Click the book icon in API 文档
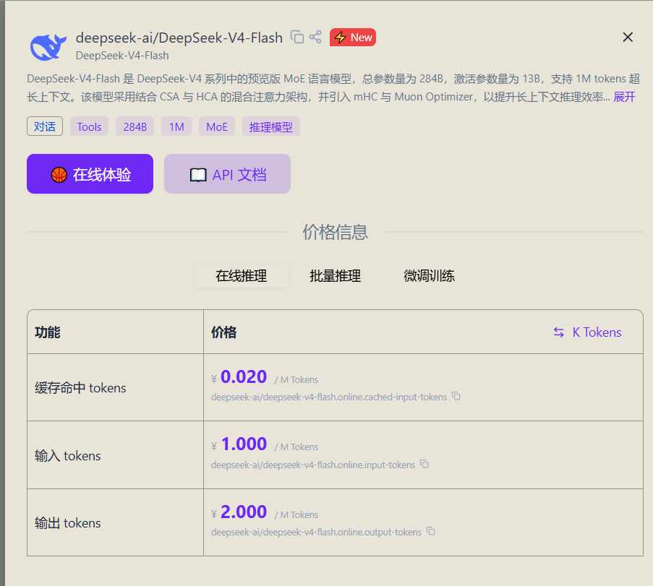Image resolution: width=653 pixels, height=586 pixels. pyautogui.click(x=198, y=175)
